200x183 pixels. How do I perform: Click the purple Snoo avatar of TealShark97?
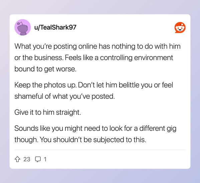coord(23,27)
